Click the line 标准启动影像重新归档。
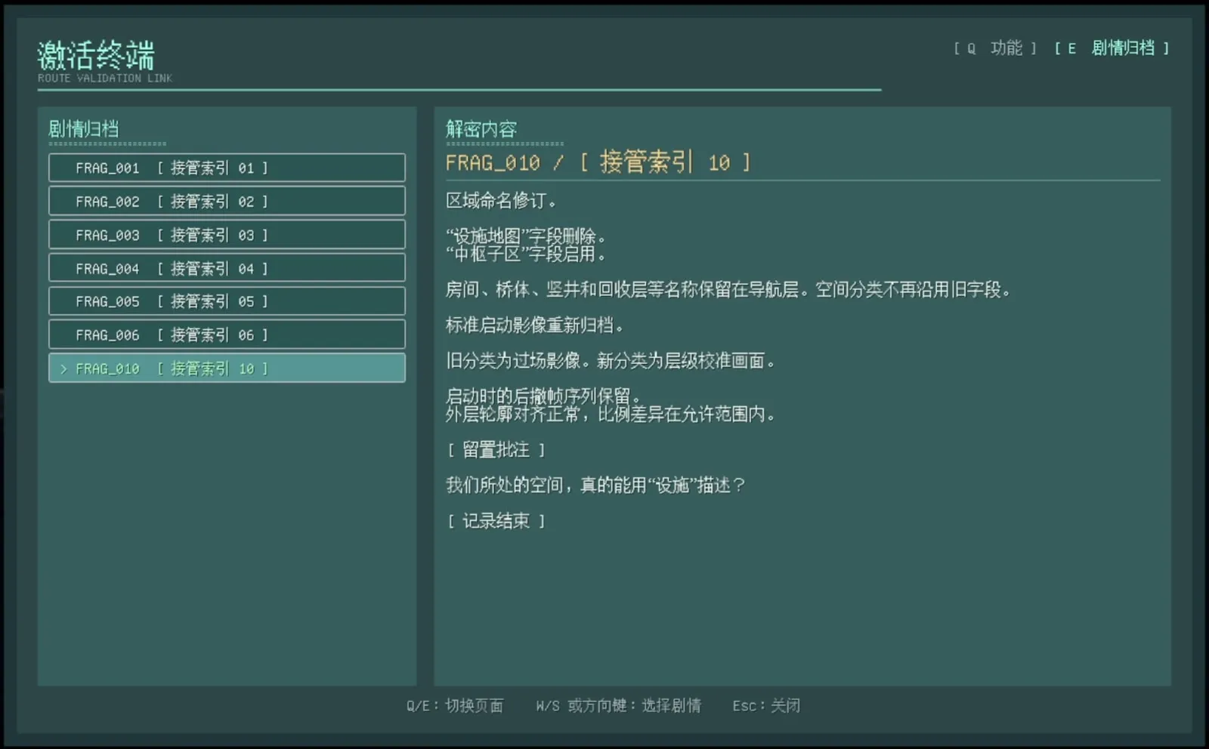Screen dimensions: 1209x749 click(x=535, y=325)
